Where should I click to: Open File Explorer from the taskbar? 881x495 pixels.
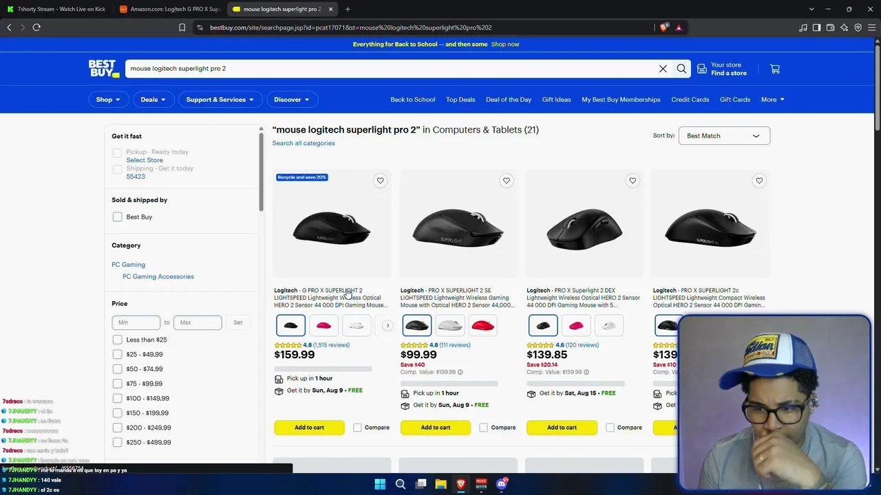pos(441,484)
